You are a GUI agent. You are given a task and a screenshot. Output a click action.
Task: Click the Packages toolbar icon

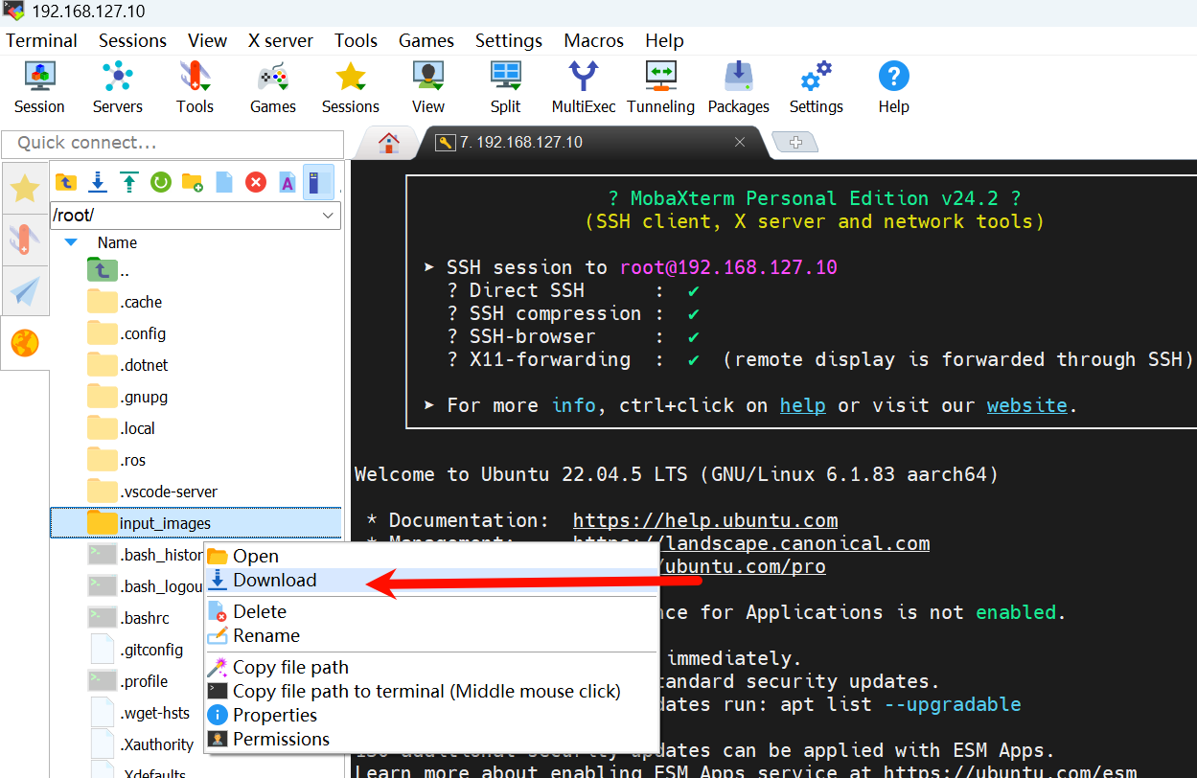(738, 87)
